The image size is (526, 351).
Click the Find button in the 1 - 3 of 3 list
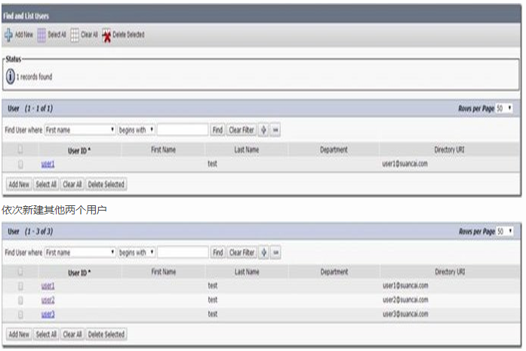[x=217, y=252]
